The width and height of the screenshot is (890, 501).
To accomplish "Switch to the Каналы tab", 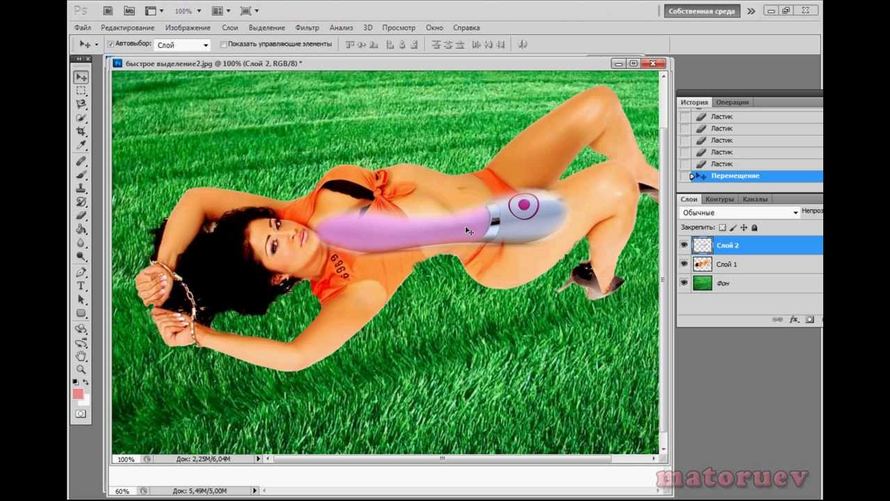I will 755,199.
